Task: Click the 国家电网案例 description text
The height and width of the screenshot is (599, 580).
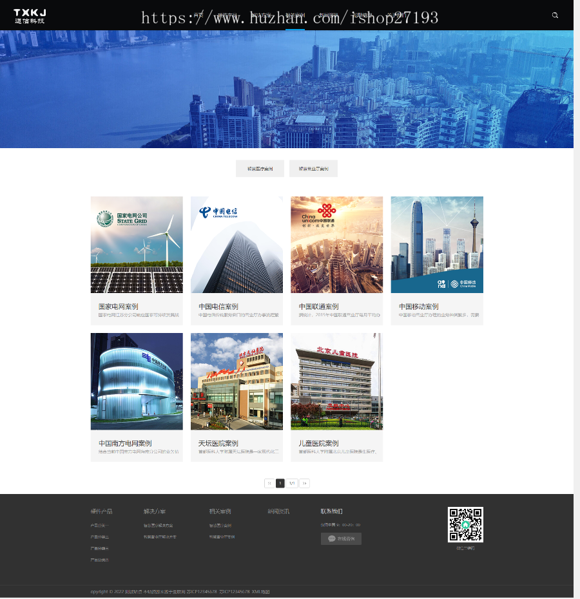Action: [139, 315]
